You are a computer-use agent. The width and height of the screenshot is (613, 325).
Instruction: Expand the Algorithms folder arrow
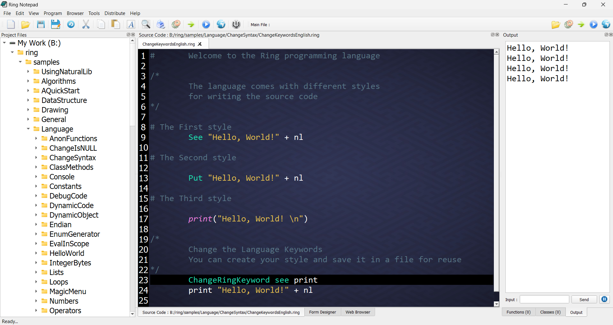pyautogui.click(x=28, y=81)
